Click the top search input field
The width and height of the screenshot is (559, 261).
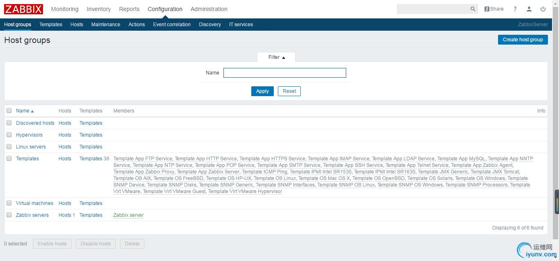click(433, 9)
